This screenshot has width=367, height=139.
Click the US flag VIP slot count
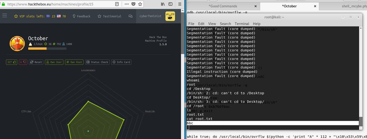click(61, 16)
